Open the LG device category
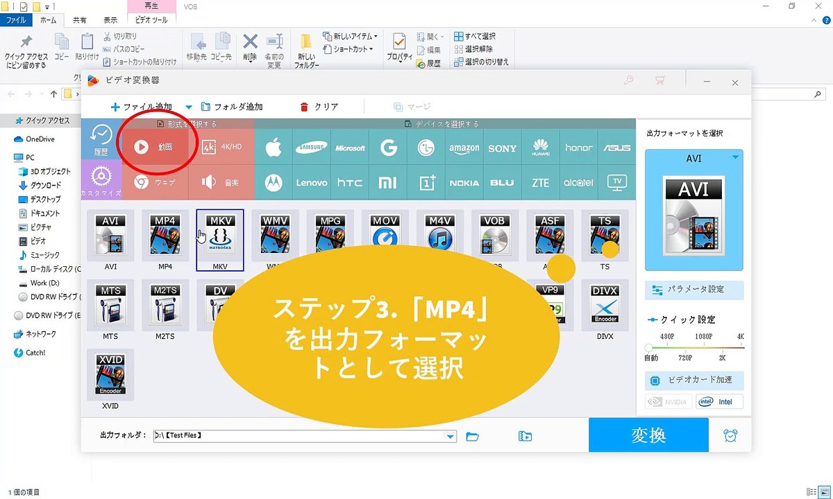The image size is (833, 499). tap(426, 148)
